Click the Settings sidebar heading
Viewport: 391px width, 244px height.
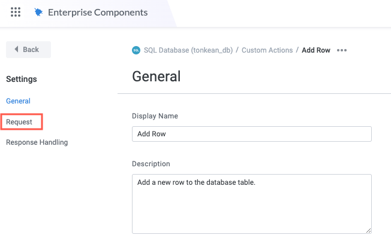(22, 79)
